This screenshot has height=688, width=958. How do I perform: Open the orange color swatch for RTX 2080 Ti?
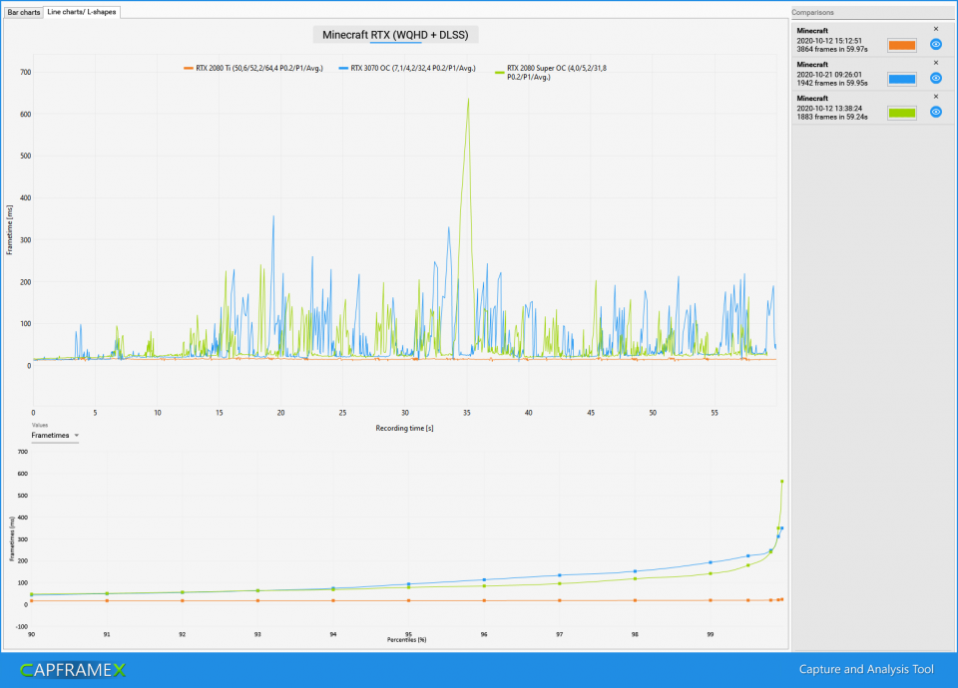[901, 45]
